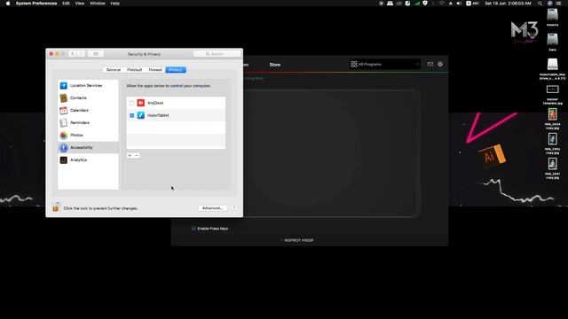Viewport: 568px width, 319px height.
Task: Select Reminders in the Privacy sidebar
Action: pyautogui.click(x=88, y=122)
